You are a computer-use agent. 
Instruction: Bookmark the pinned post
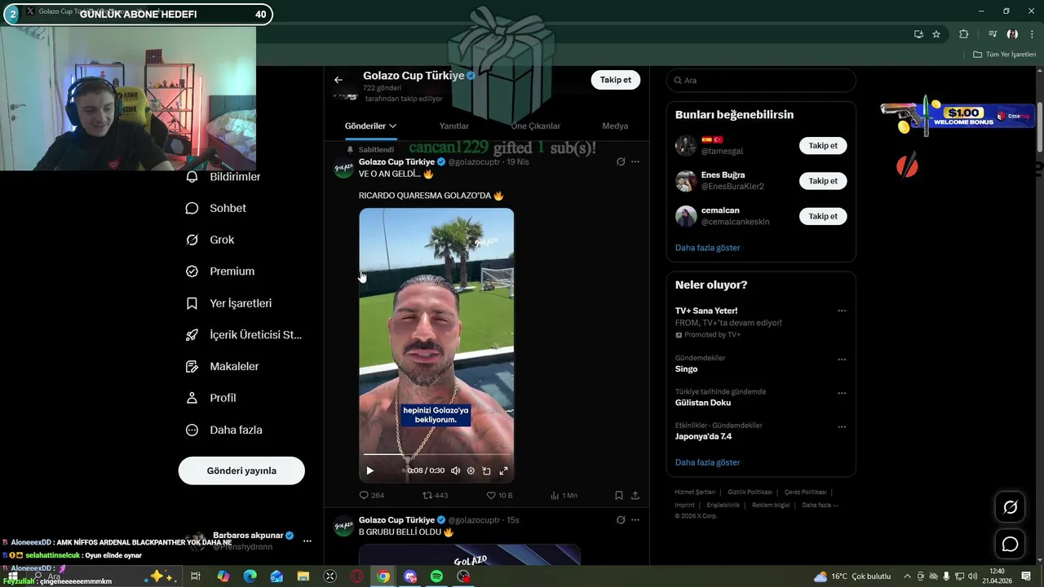coord(619,495)
